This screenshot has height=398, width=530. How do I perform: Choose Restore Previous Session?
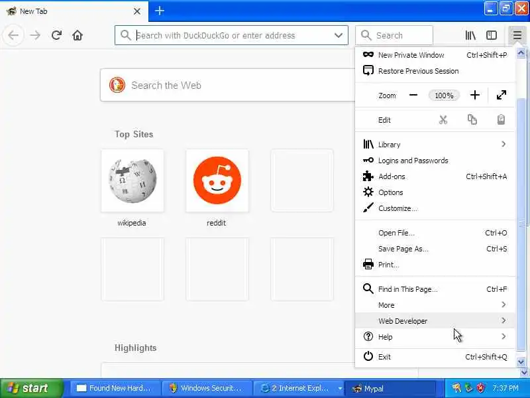[435, 71]
